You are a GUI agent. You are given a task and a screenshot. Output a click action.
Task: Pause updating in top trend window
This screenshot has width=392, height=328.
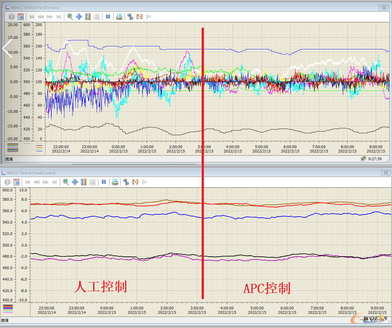point(108,17)
